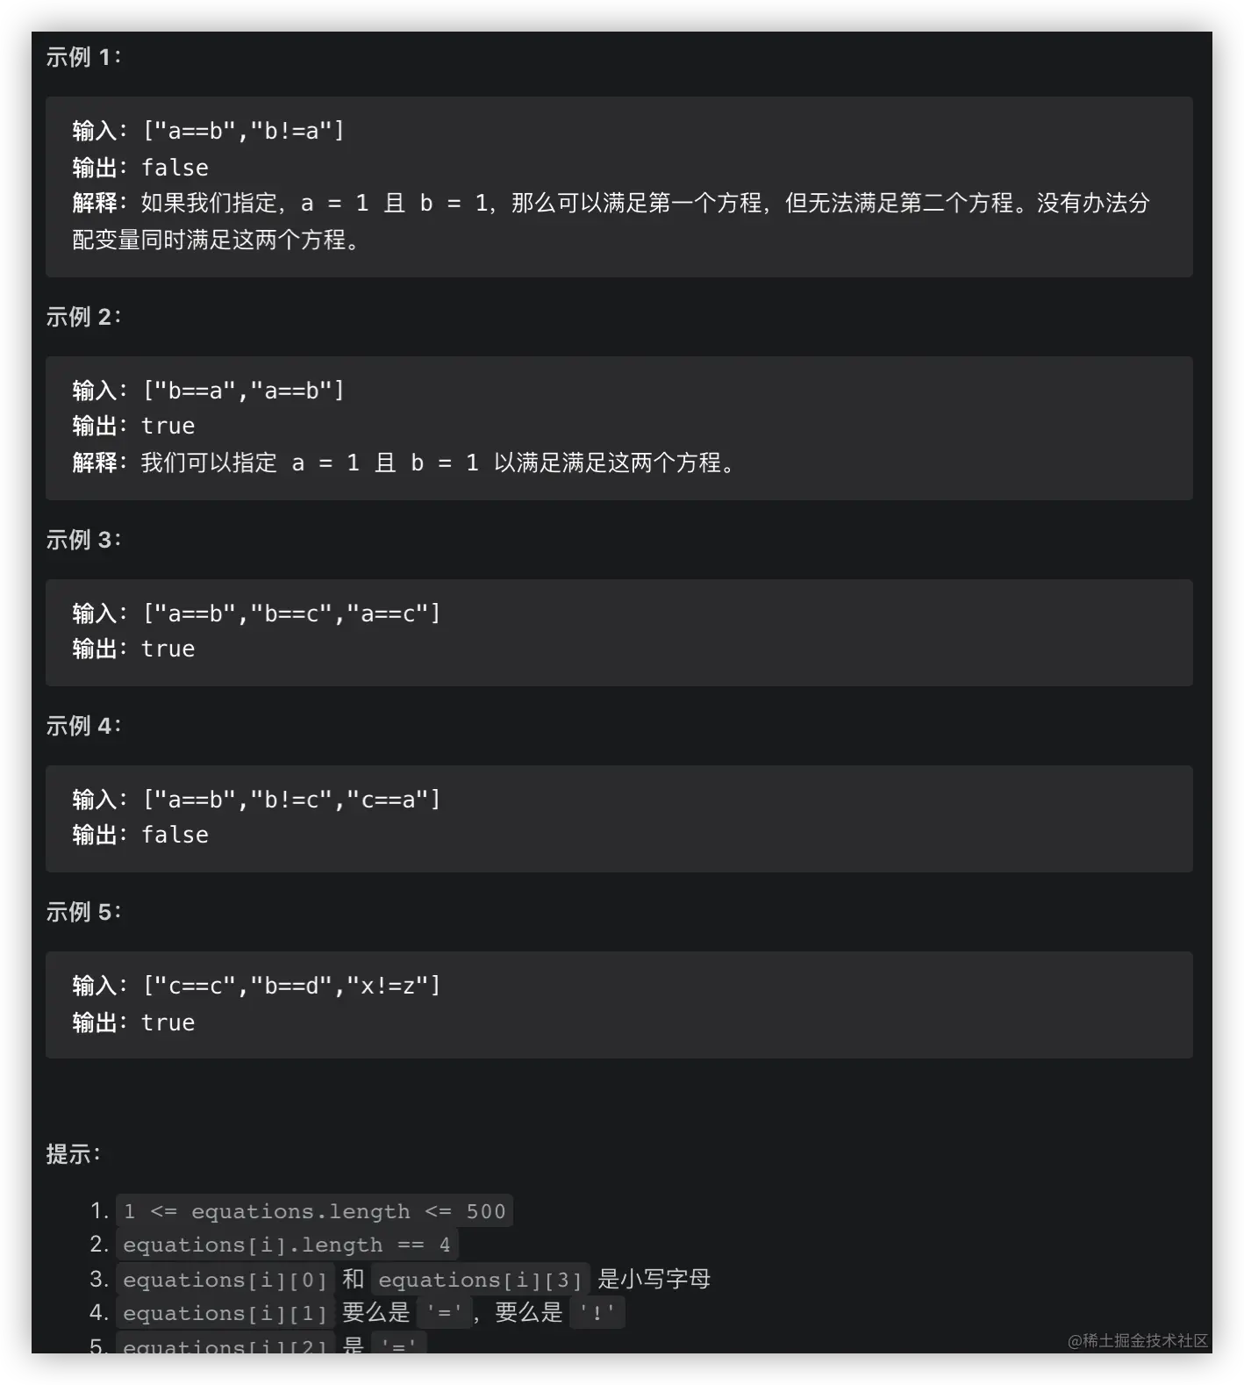Image resolution: width=1244 pixels, height=1385 pixels.
Task: Click the 示例 5 heading
Action: tap(83, 912)
